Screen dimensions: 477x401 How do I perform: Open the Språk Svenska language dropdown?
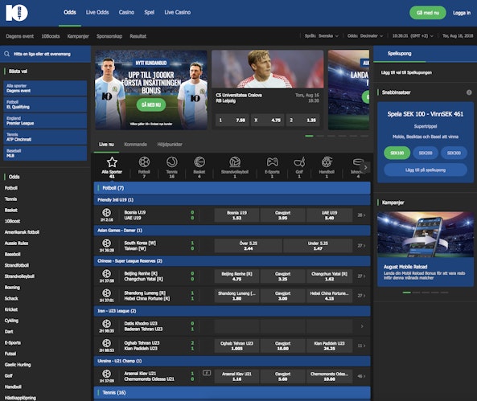(x=322, y=36)
